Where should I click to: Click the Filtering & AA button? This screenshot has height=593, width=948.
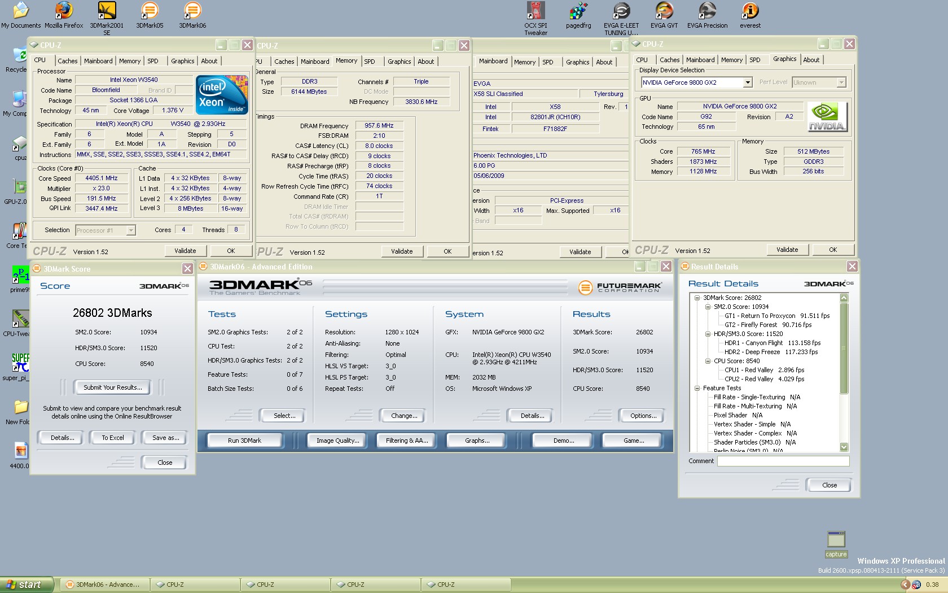point(407,441)
